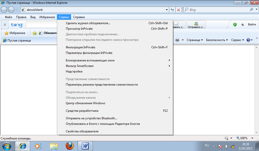259x151 pixels.
Task: Click the Bing toolbar search field
Action: point(41,25)
